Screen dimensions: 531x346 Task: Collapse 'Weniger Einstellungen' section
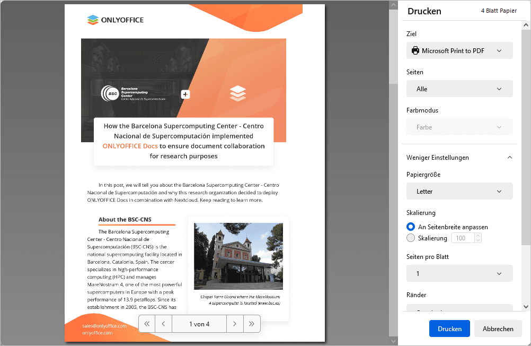pyautogui.click(x=459, y=158)
